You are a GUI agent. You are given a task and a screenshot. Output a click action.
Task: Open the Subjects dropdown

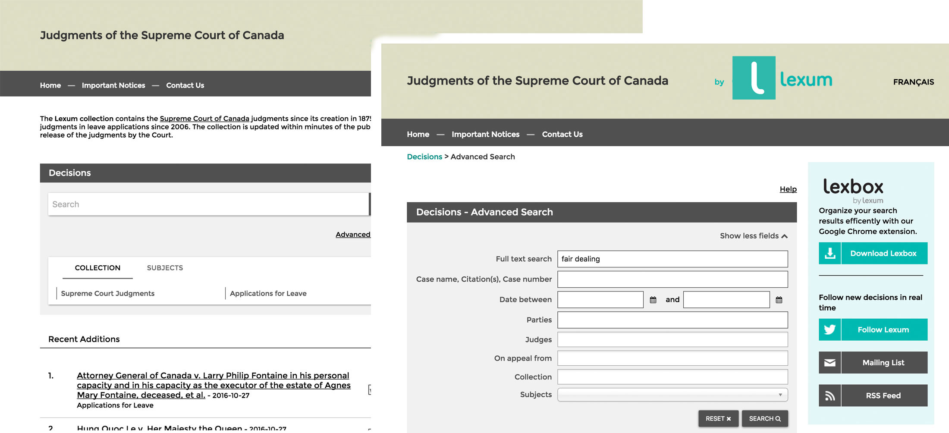coord(672,395)
